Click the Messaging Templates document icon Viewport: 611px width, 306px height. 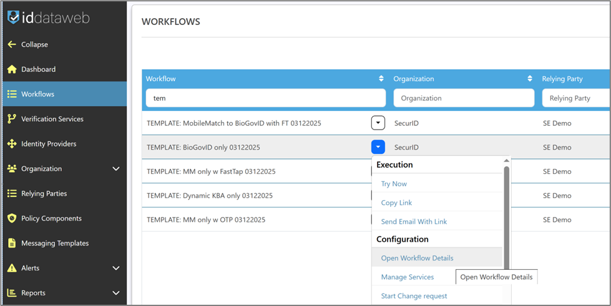[x=12, y=243]
